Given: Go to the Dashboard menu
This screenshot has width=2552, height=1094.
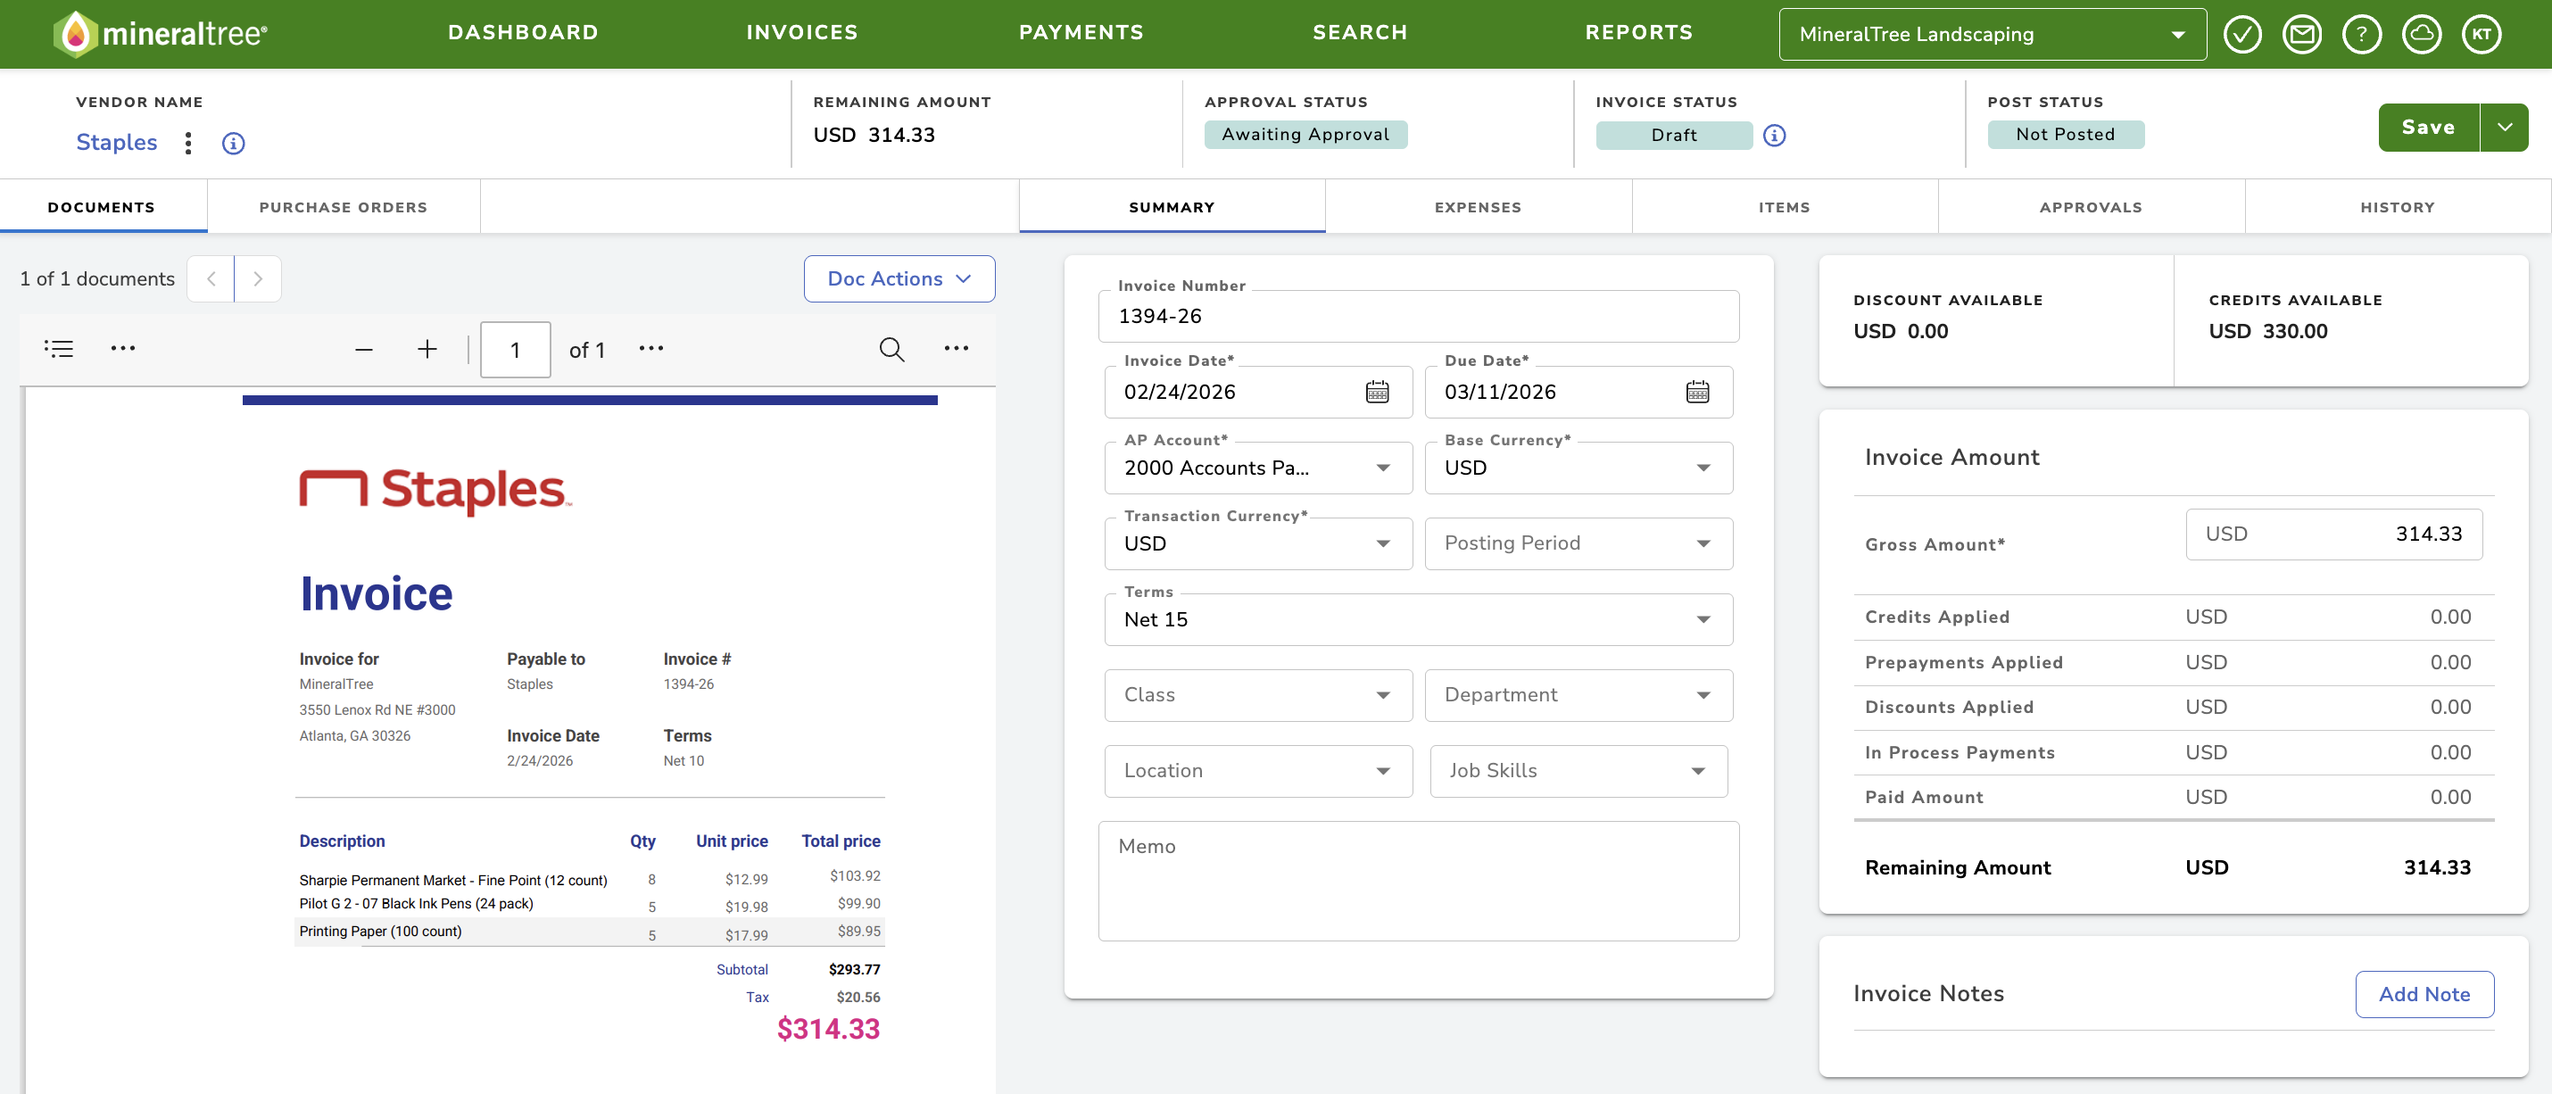Looking at the screenshot, I should tap(523, 33).
